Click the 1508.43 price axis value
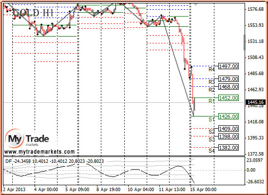 (x=256, y=58)
